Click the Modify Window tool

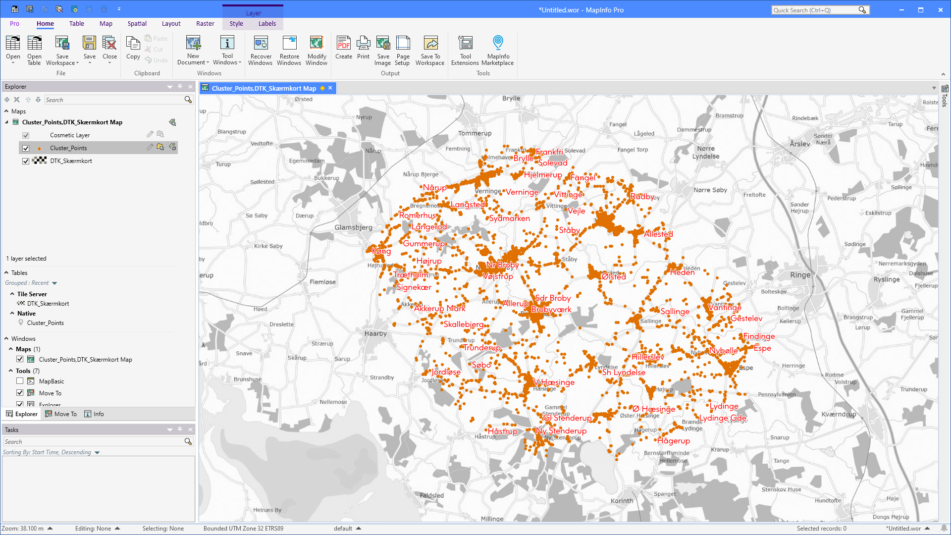[317, 50]
